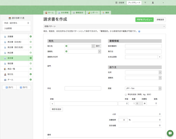This screenshot has height=139, width=176.
Task: Click 項目を追加 to add a line
Action: tap(56, 109)
